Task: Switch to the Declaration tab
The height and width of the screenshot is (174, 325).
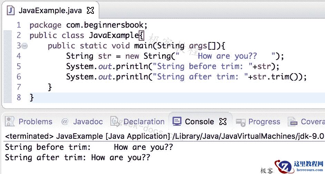Action: [x=144, y=122]
